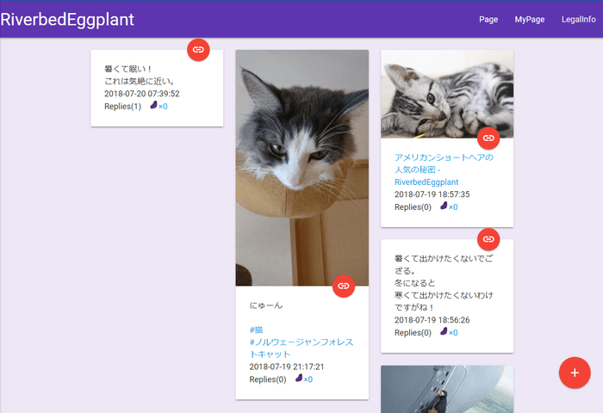Click the red link icon on the sleepy post card
This screenshot has width=603, height=413.
198,50
